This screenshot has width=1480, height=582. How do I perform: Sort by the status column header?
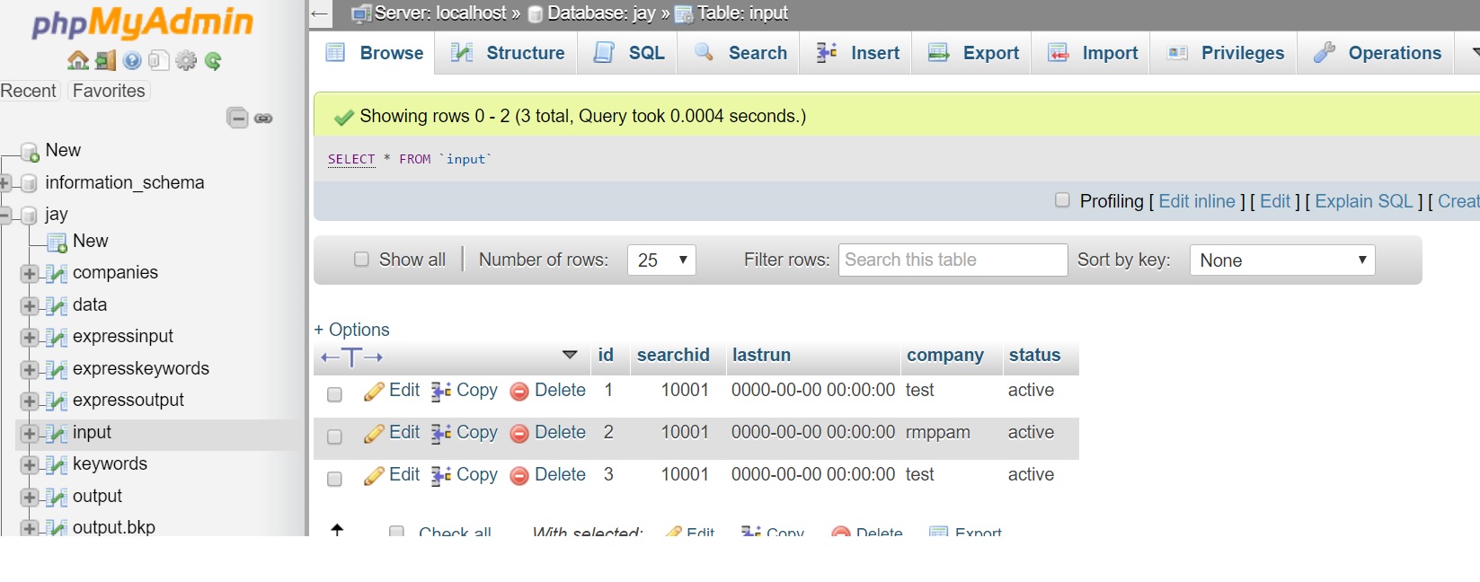pyautogui.click(x=1034, y=355)
